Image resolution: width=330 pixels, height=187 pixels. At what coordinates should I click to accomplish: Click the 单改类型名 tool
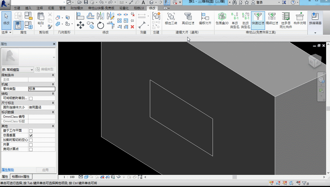tap(235, 20)
